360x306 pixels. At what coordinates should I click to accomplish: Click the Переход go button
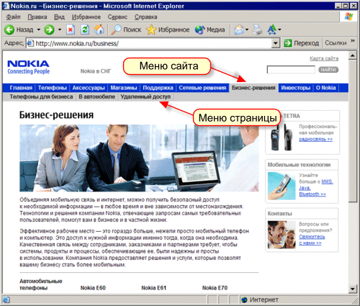tap(302, 43)
